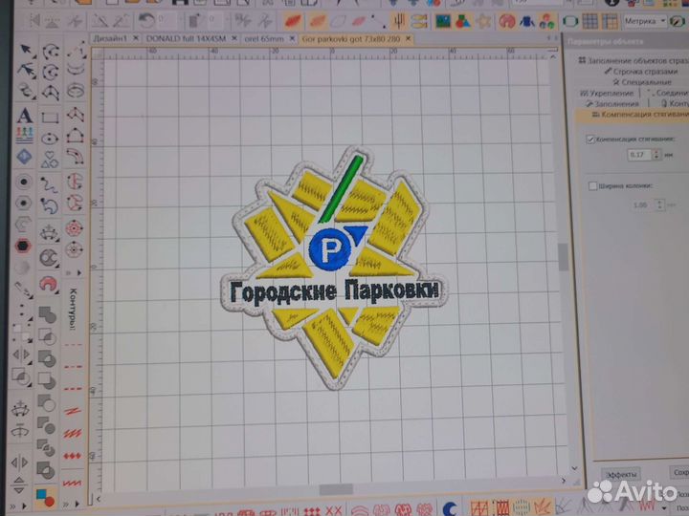Select red triple diamonds stitch type
The height and width of the screenshot is (516, 689).
click(73, 457)
